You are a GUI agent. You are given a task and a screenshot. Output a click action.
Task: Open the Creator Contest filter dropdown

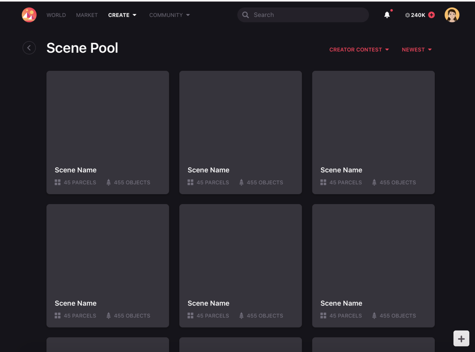(x=359, y=50)
